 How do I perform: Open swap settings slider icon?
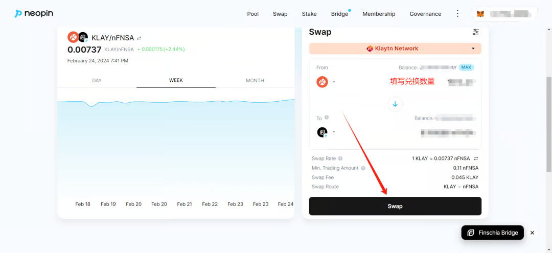point(476,32)
